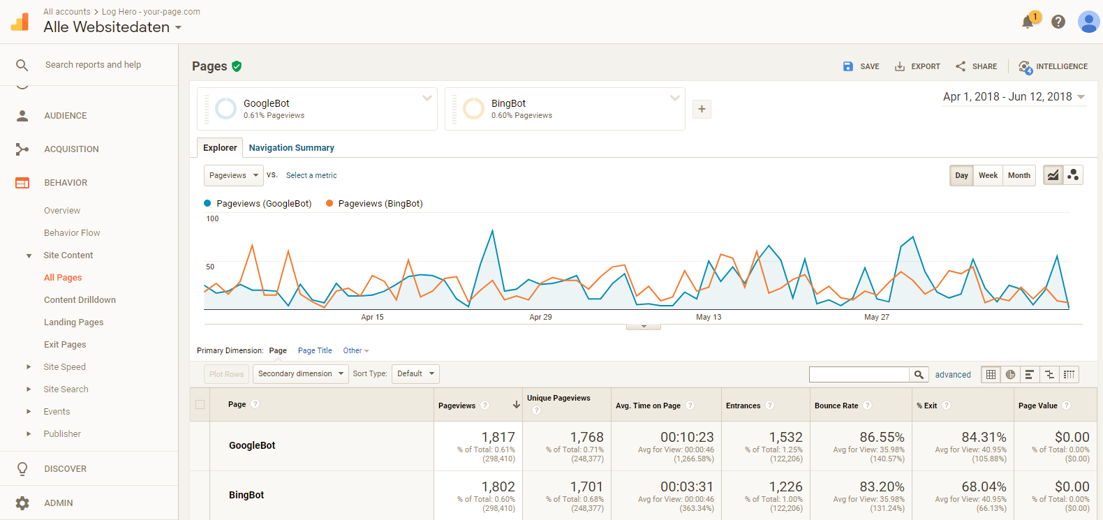Open the help question mark icon
The width and height of the screenshot is (1103, 520).
tap(1058, 22)
